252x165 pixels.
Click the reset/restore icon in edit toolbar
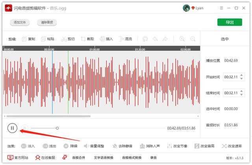pyautogui.click(x=145, y=39)
